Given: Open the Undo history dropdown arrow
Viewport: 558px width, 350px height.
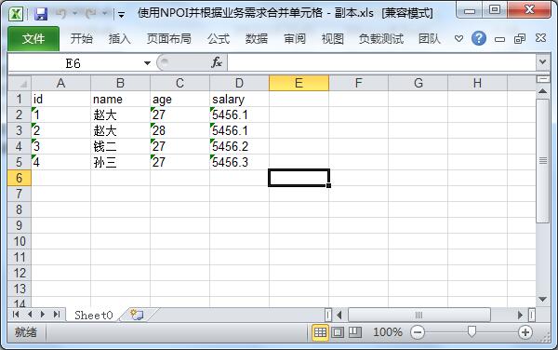Looking at the screenshot, I should [75, 14].
